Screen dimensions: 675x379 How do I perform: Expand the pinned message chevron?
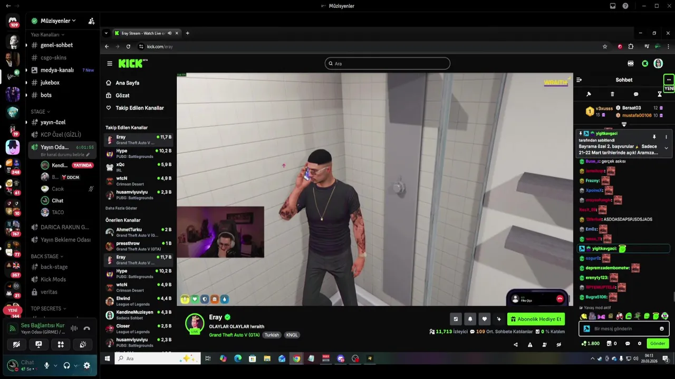[666, 148]
